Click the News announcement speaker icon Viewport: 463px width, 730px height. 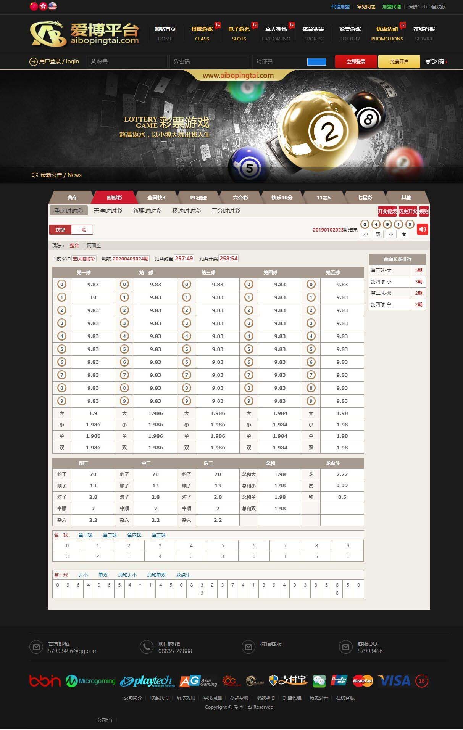tap(35, 175)
